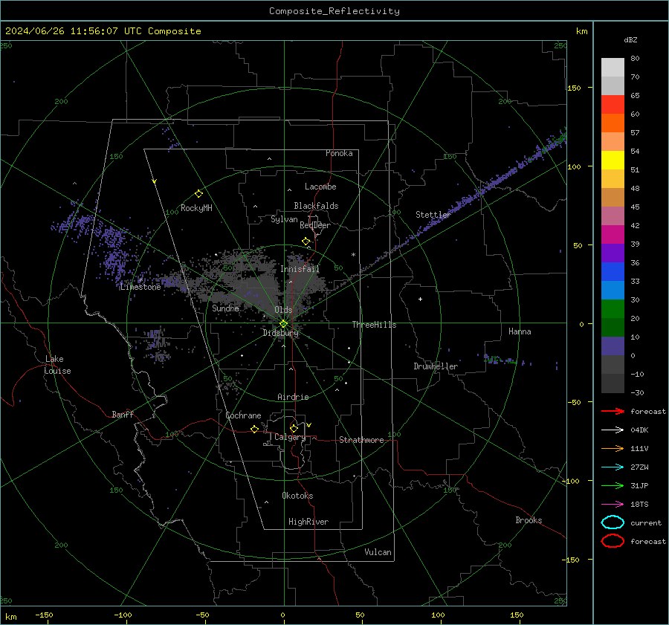Pick the bright yellow swatch in the dBZ scale
The height and width of the screenshot is (625, 669).
(613, 161)
